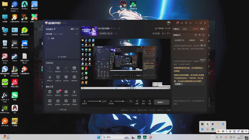Click the gear icon in 弹幕助手 header
This screenshot has width=249, height=140.
(x=200, y=35)
